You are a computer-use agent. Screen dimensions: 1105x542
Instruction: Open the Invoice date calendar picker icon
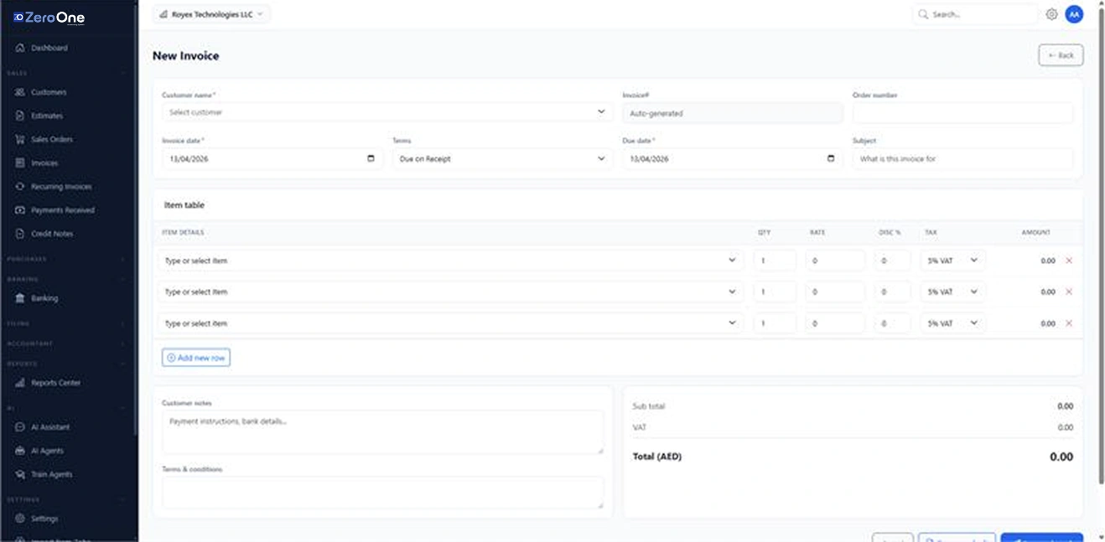tap(371, 158)
